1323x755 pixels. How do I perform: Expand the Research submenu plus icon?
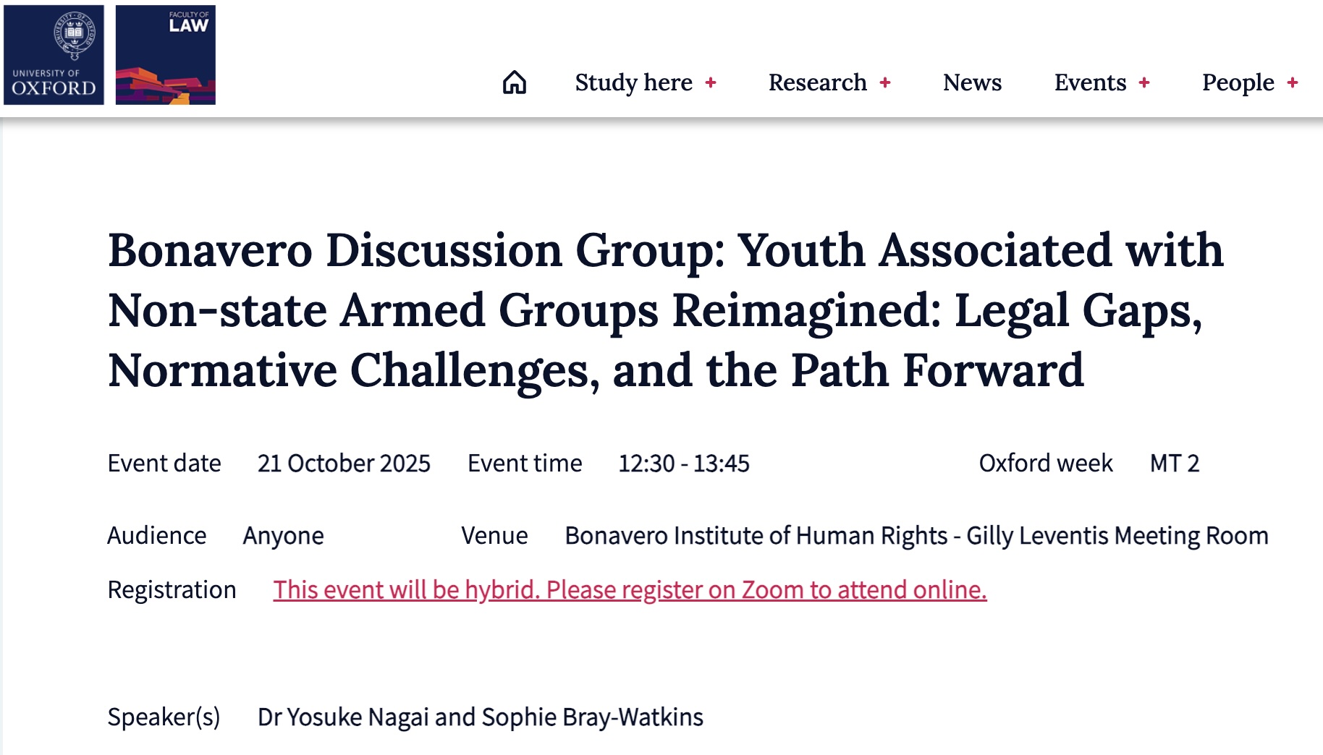(884, 82)
